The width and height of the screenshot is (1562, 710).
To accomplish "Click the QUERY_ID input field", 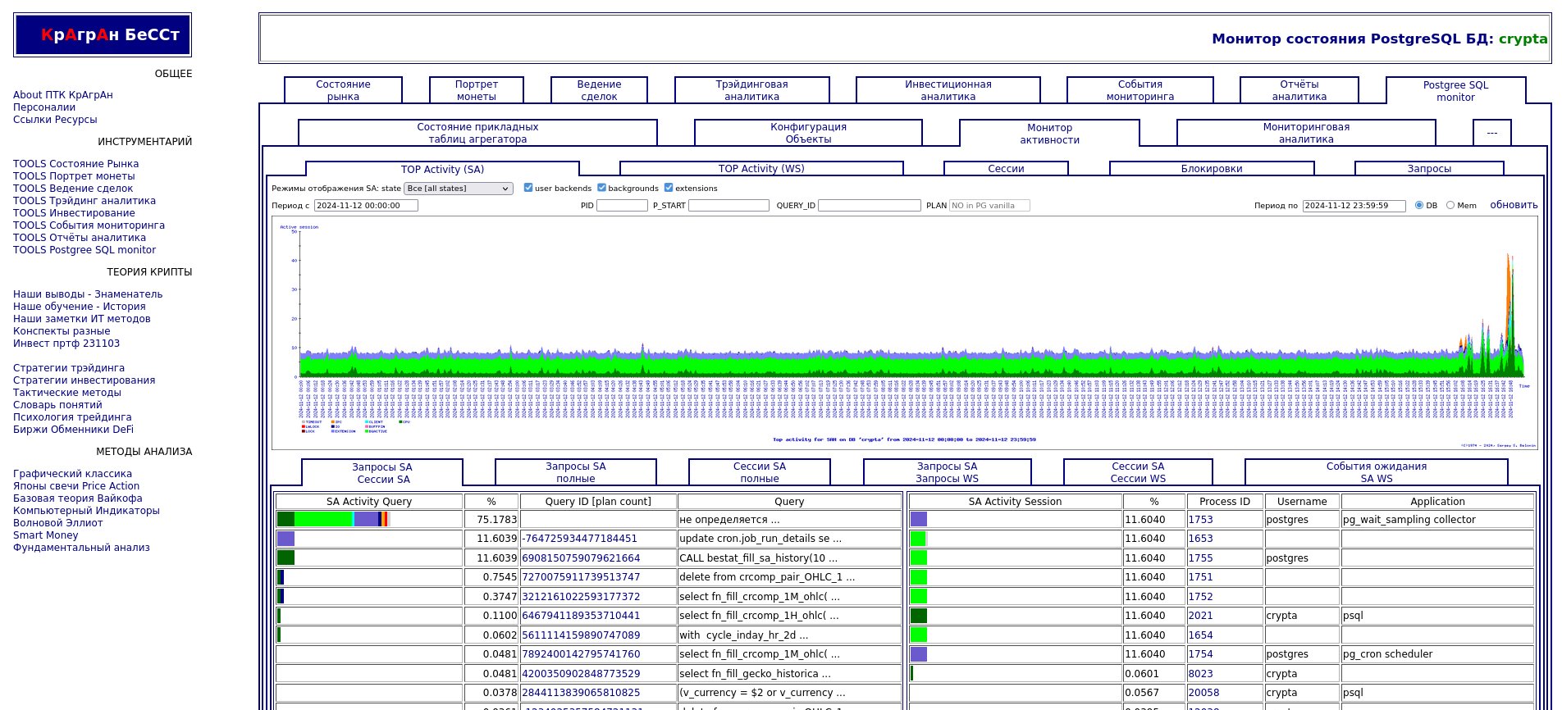I will tap(869, 206).
